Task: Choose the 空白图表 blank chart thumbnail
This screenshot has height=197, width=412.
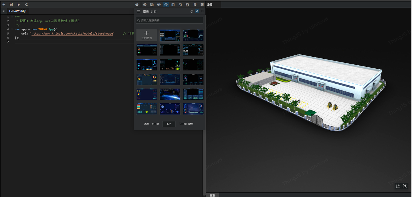Action: (x=146, y=35)
